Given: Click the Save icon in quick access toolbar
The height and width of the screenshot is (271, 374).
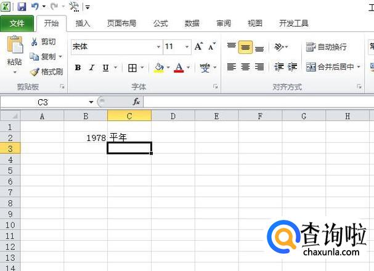Looking at the screenshot, I should point(22,6).
